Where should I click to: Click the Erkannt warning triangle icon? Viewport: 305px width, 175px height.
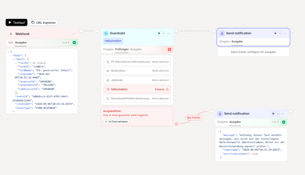pyautogui.click(x=167, y=89)
